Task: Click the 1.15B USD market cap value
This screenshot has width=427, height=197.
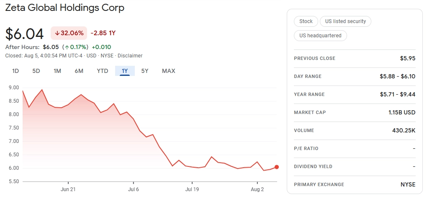Action: click(402, 112)
